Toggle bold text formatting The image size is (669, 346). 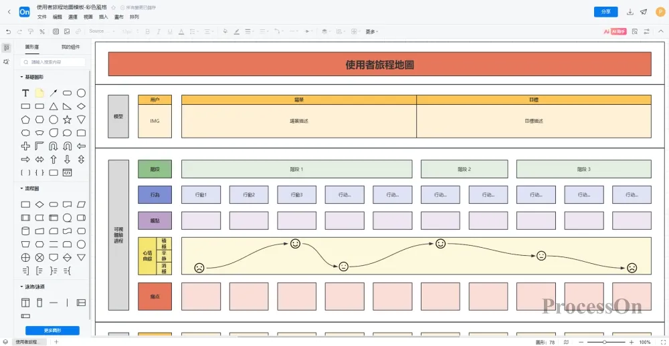pyautogui.click(x=147, y=31)
